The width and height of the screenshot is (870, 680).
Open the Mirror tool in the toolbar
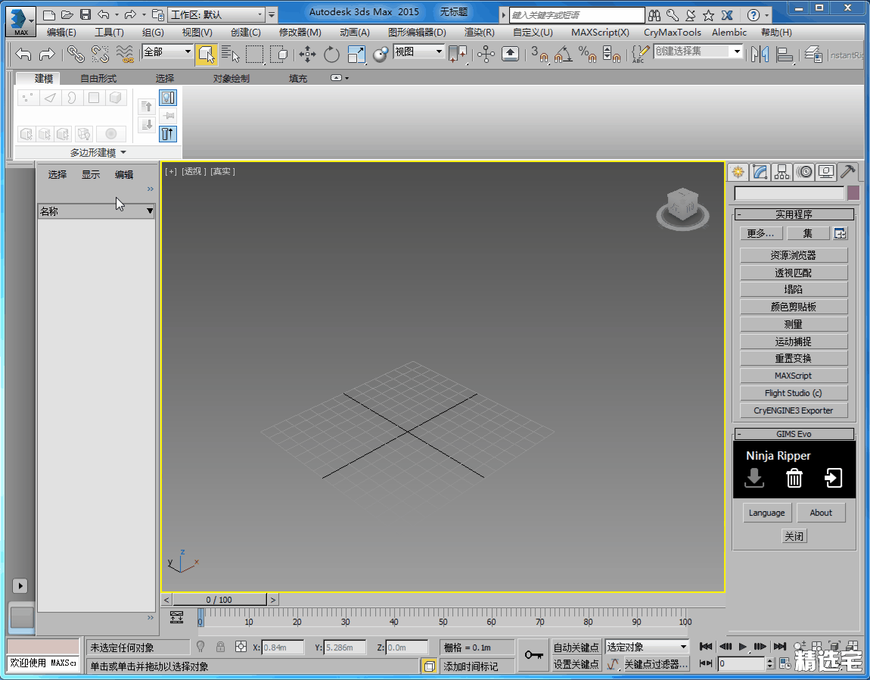[x=760, y=54]
